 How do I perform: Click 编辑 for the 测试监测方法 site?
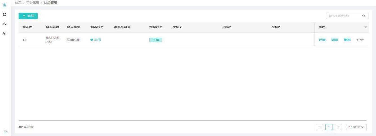(x=335, y=40)
